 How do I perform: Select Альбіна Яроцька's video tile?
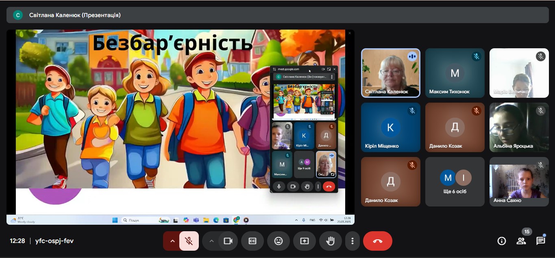tap(519, 127)
